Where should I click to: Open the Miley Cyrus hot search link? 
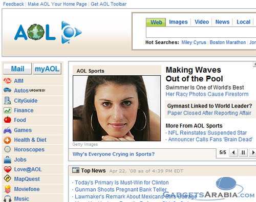pos(194,42)
